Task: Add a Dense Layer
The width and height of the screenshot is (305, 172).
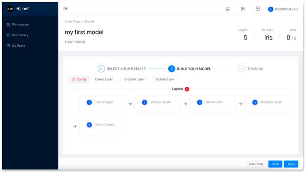Action: [104, 79]
